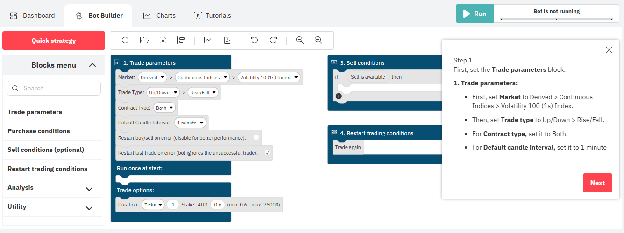Viewport: 624px width, 233px height.
Task: Click the Tutorials tab icon
Action: coord(198,15)
